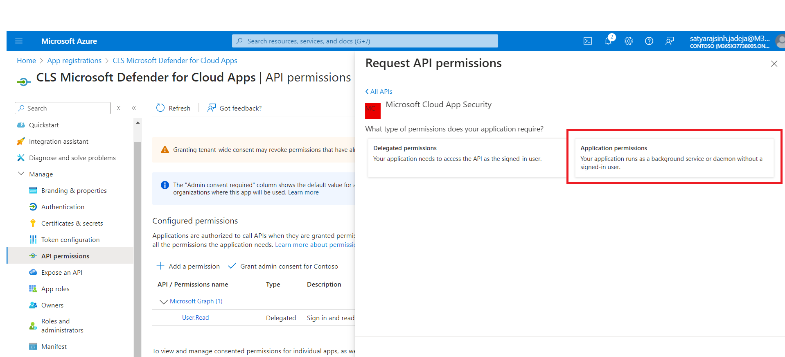Click the Expose an API cloud icon

pyautogui.click(x=33, y=272)
